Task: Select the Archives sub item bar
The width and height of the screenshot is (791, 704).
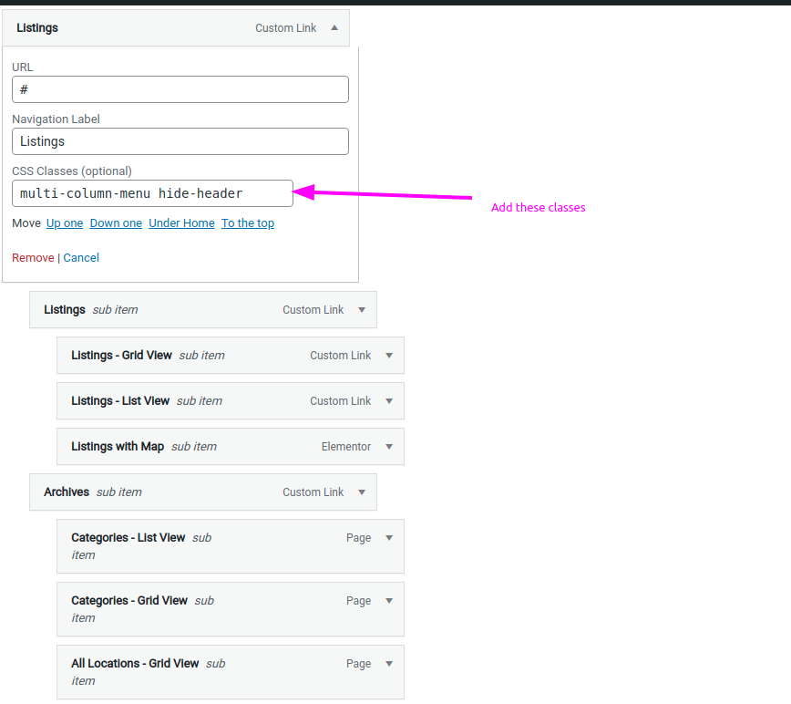Action: point(182,492)
